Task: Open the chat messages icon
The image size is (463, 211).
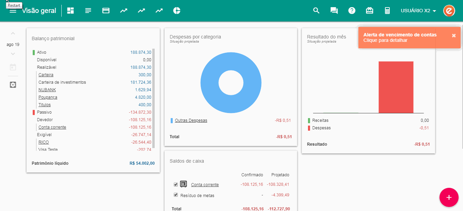Action: 334,11
